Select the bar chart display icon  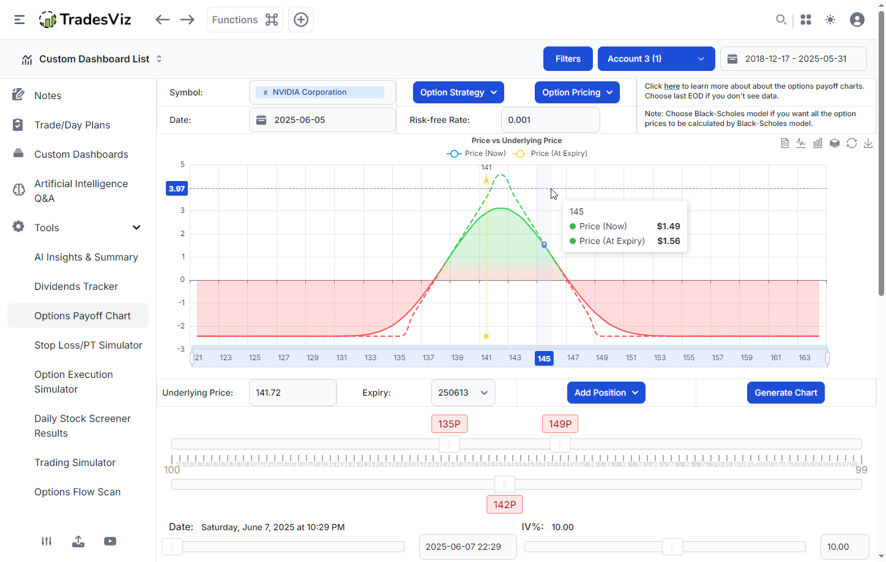tap(817, 142)
